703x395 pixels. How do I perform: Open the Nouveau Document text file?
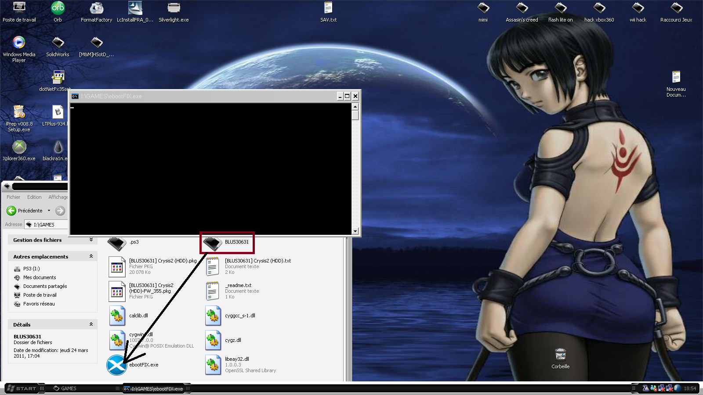(676, 83)
